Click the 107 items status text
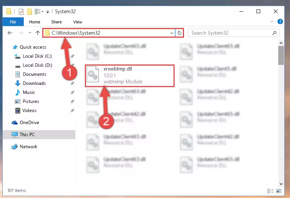This screenshot has height=198, width=290. tap(17, 190)
